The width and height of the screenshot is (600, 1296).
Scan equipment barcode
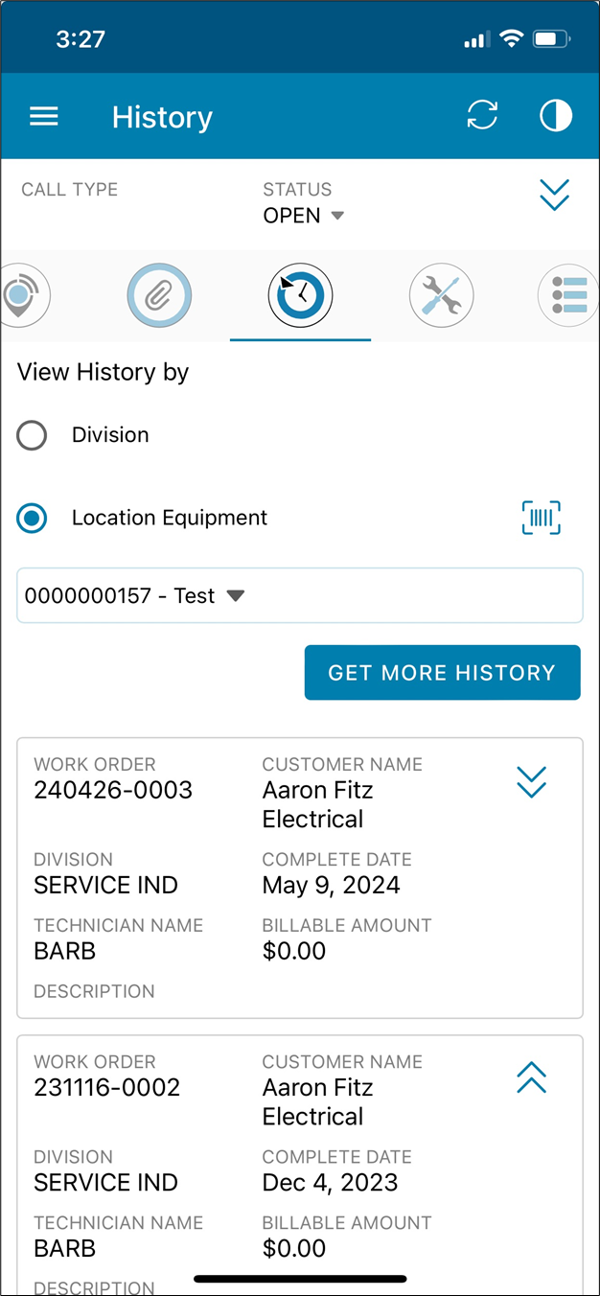pyautogui.click(x=541, y=518)
